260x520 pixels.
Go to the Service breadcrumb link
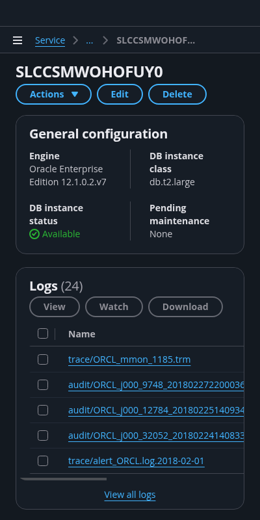click(50, 40)
